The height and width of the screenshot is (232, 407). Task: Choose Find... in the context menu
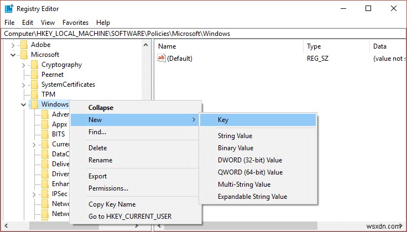point(135,132)
